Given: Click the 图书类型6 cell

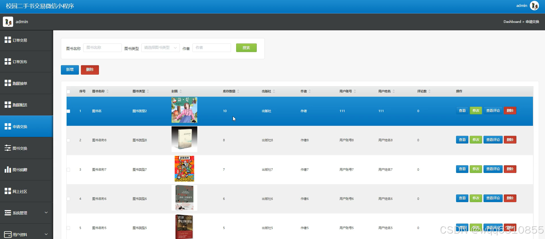Looking at the screenshot, I should coord(140,199).
